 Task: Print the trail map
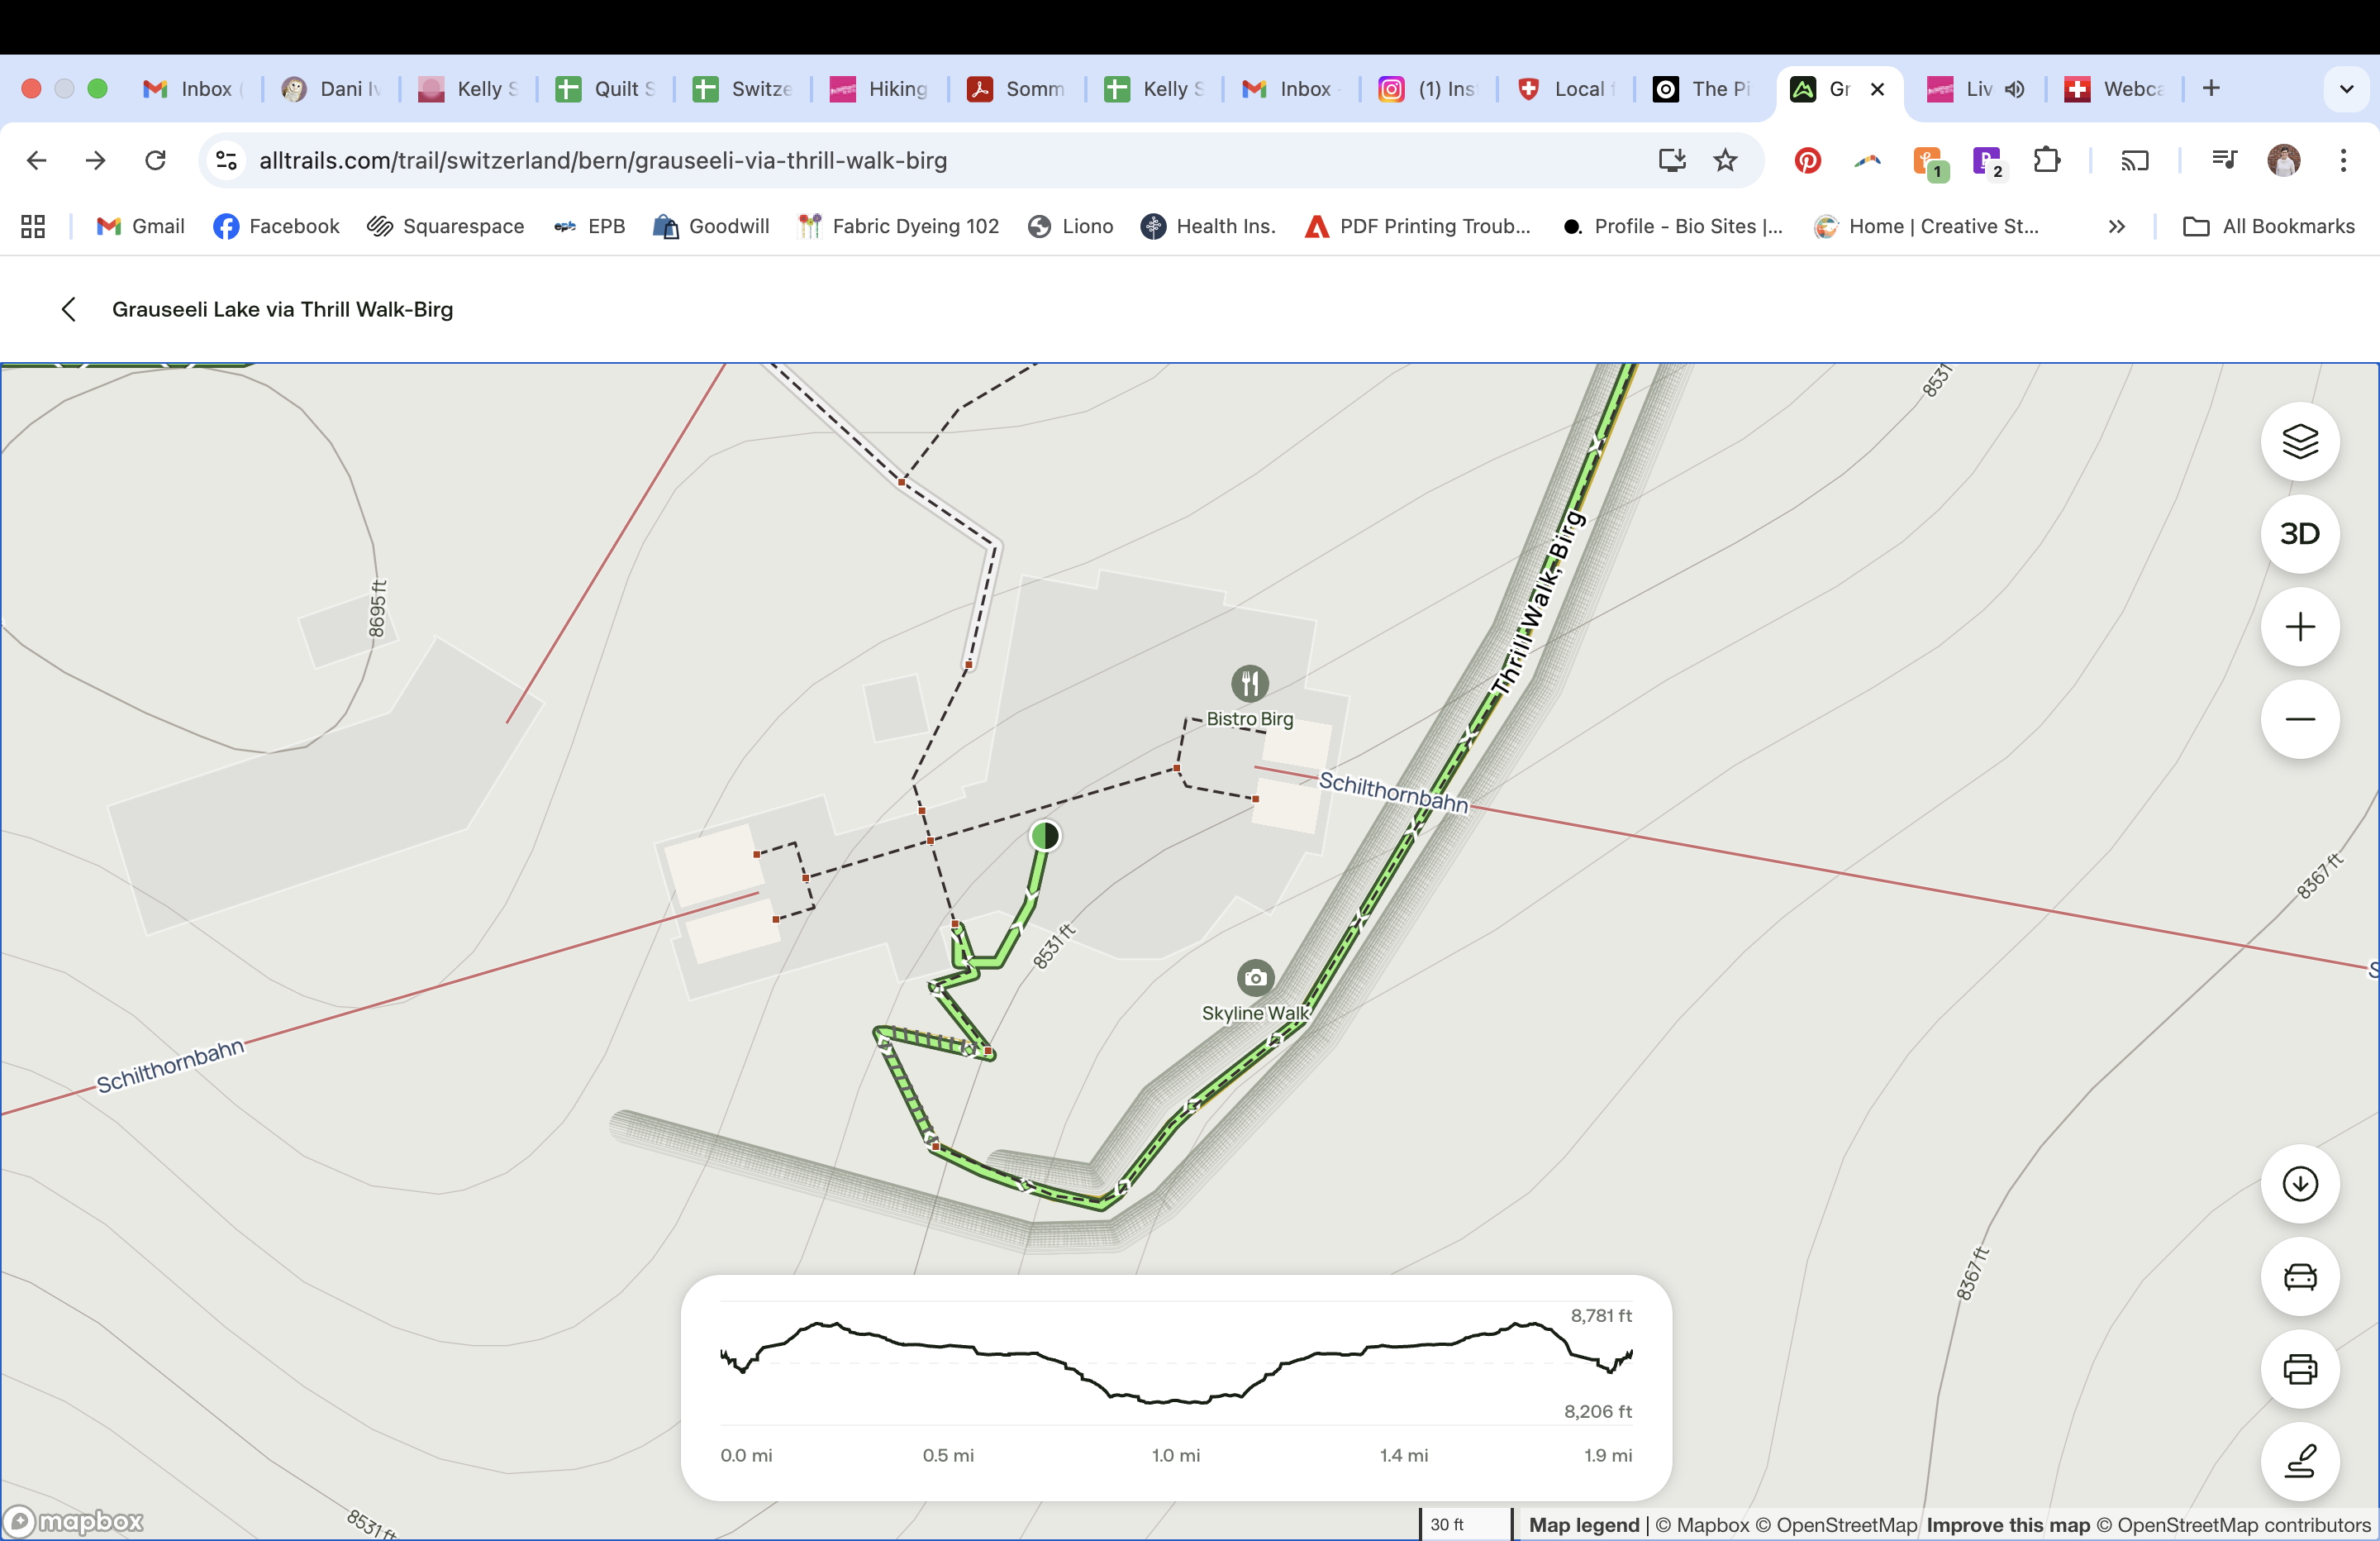click(x=2299, y=1369)
